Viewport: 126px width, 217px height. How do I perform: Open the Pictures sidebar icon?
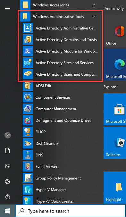point(8,166)
